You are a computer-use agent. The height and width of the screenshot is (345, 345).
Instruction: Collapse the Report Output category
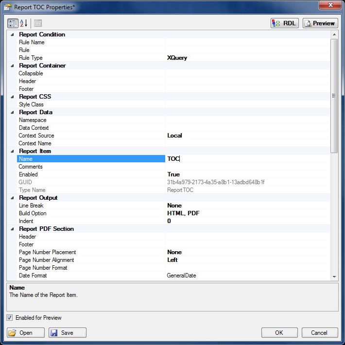[x=12, y=198]
